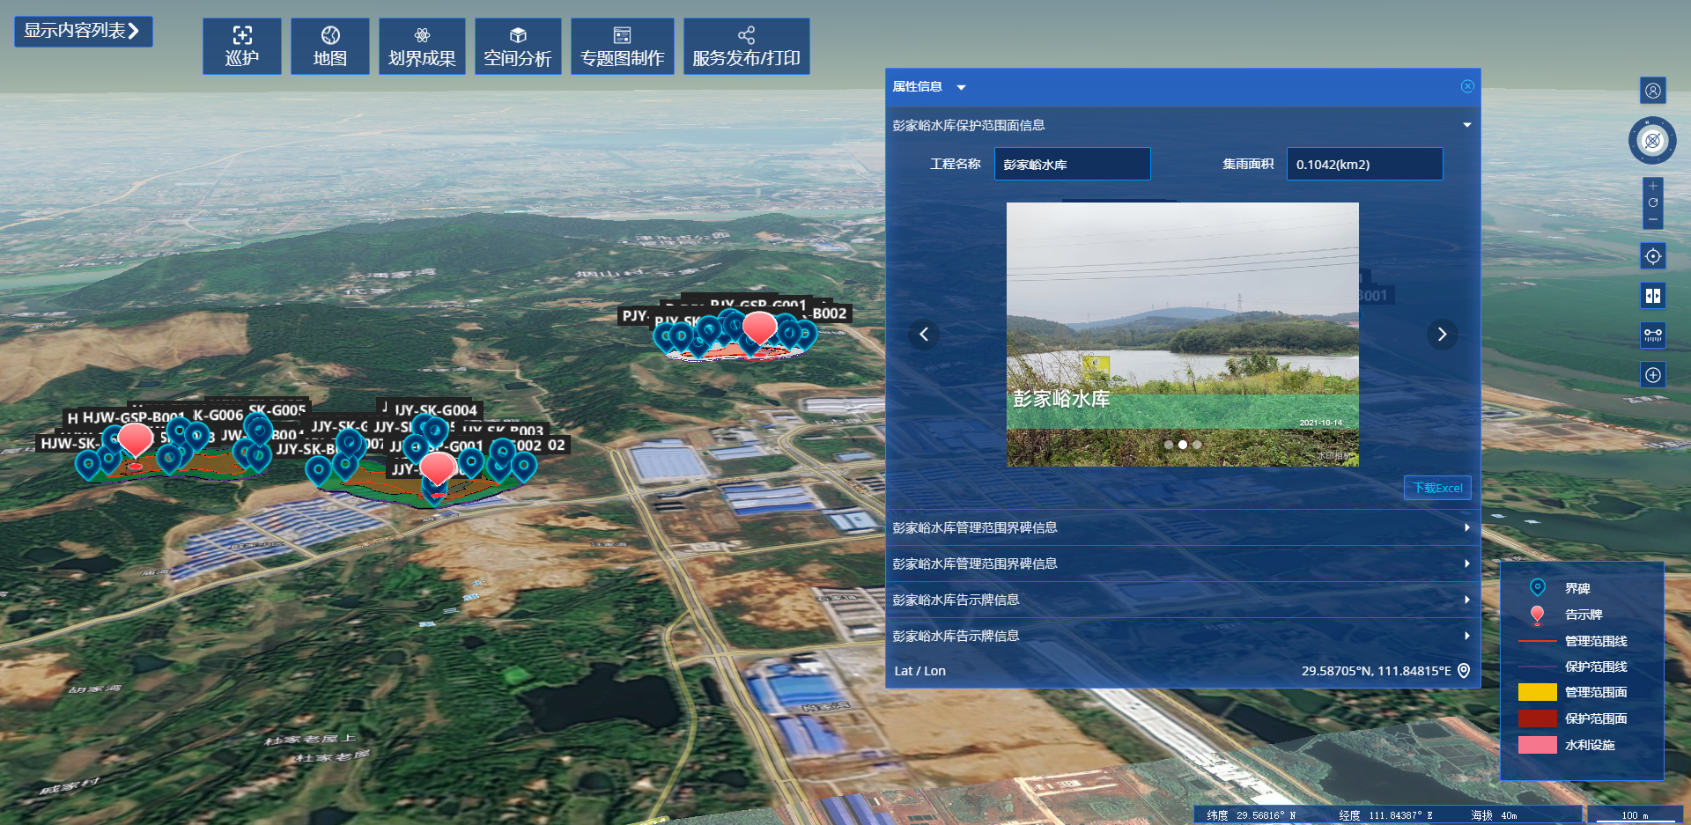Click the refresh icon in the zoom control
The height and width of the screenshot is (825, 1691).
pos(1653,203)
